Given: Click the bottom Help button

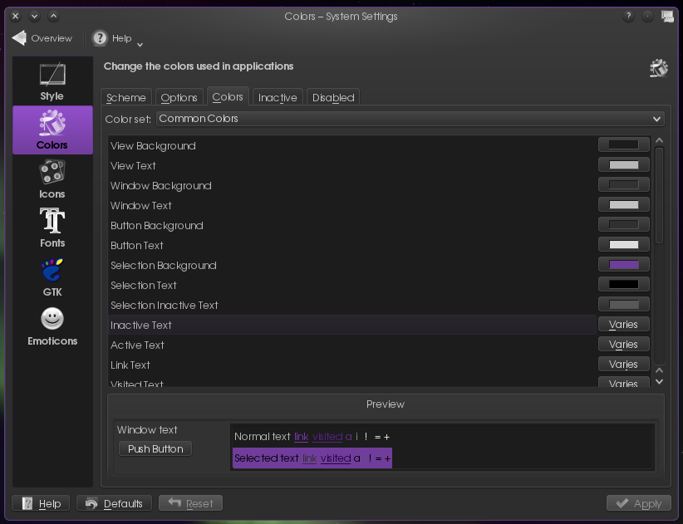Looking at the screenshot, I should click(x=41, y=503).
